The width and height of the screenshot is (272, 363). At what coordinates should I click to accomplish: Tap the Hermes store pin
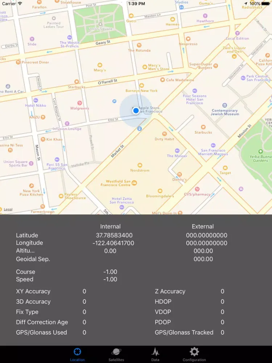click(173, 19)
